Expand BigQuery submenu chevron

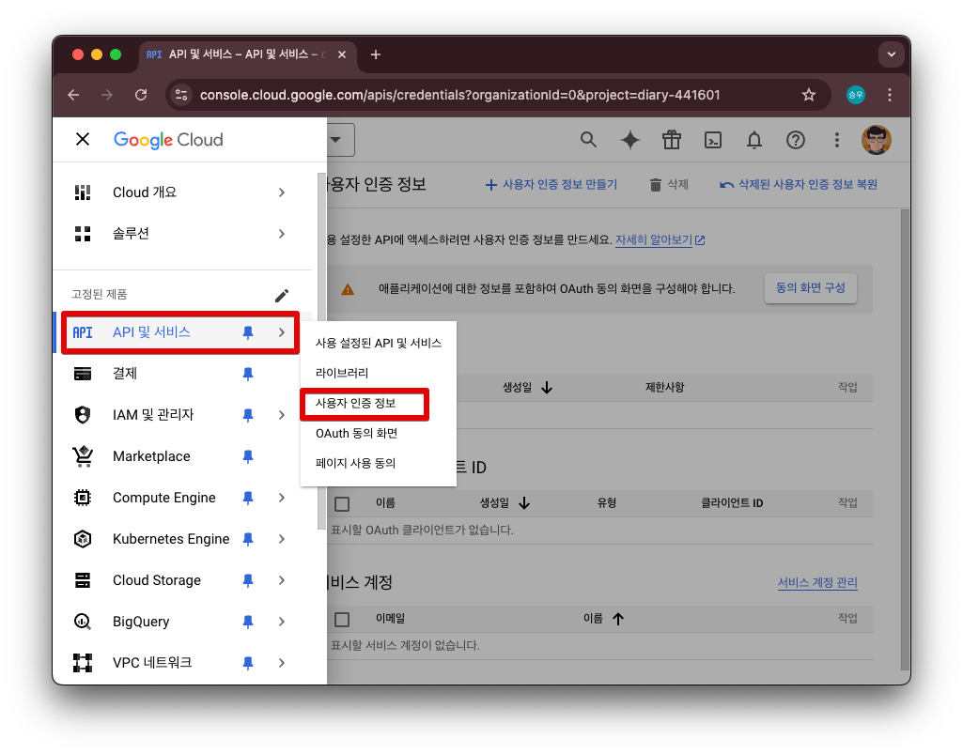(281, 622)
